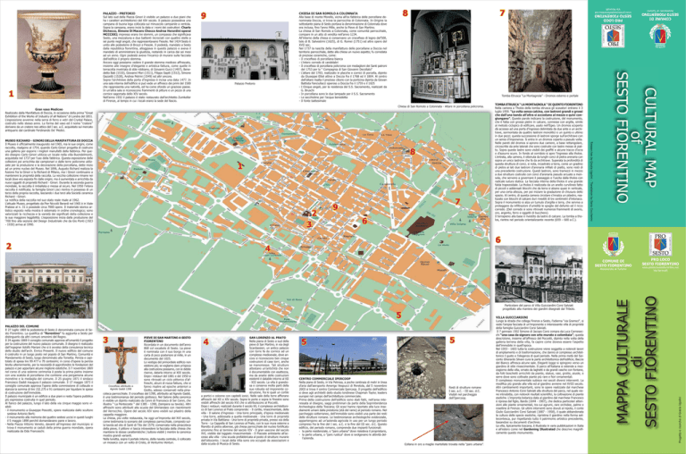Open the Palazzo del Comune photo
This screenshot has width=686, height=454.
tap(49, 285)
